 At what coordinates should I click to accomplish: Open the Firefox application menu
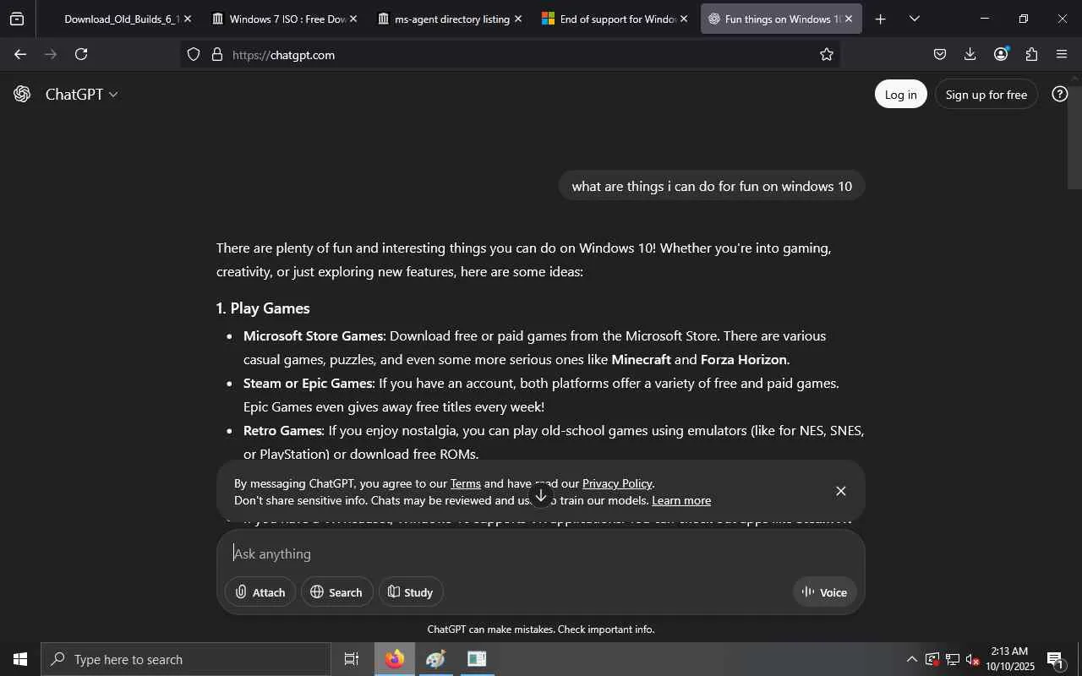[1063, 55]
